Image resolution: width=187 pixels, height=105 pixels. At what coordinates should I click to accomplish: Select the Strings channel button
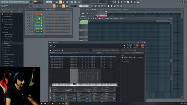(x=39, y=32)
